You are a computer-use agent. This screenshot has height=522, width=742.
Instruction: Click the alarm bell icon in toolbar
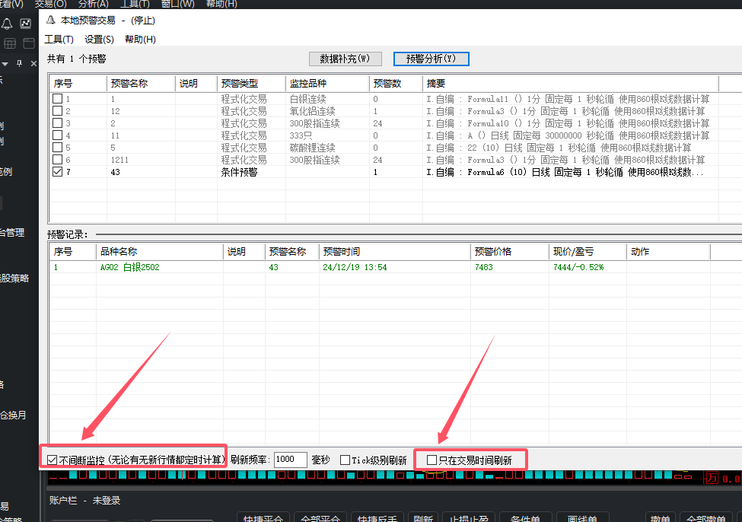7,24
